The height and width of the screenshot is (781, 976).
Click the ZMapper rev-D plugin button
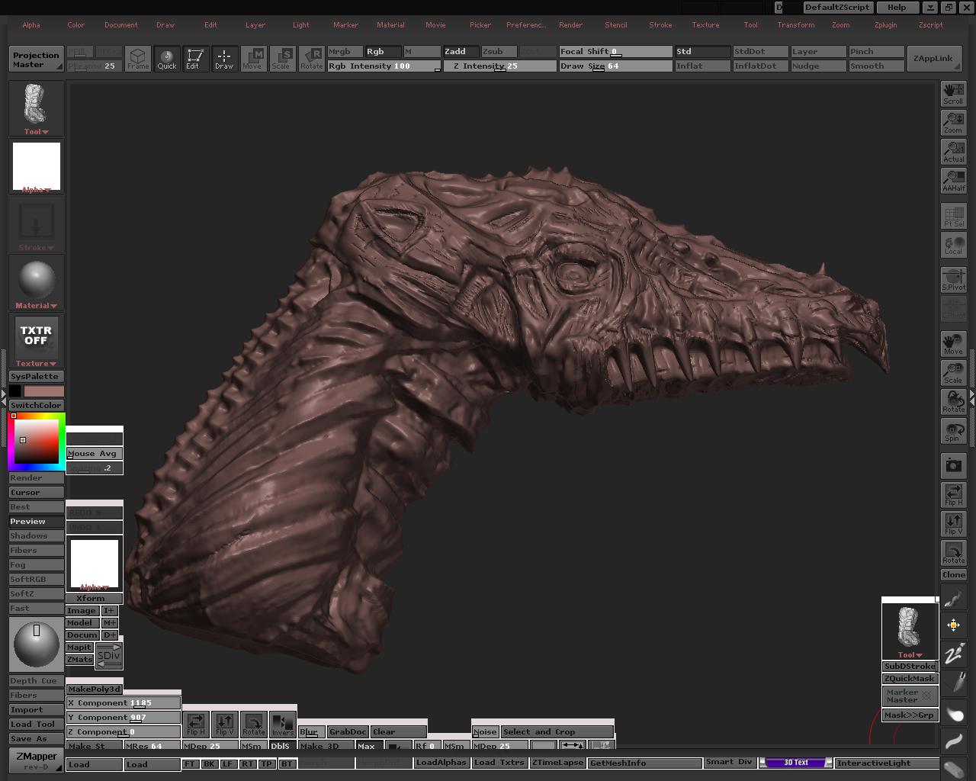point(36,760)
